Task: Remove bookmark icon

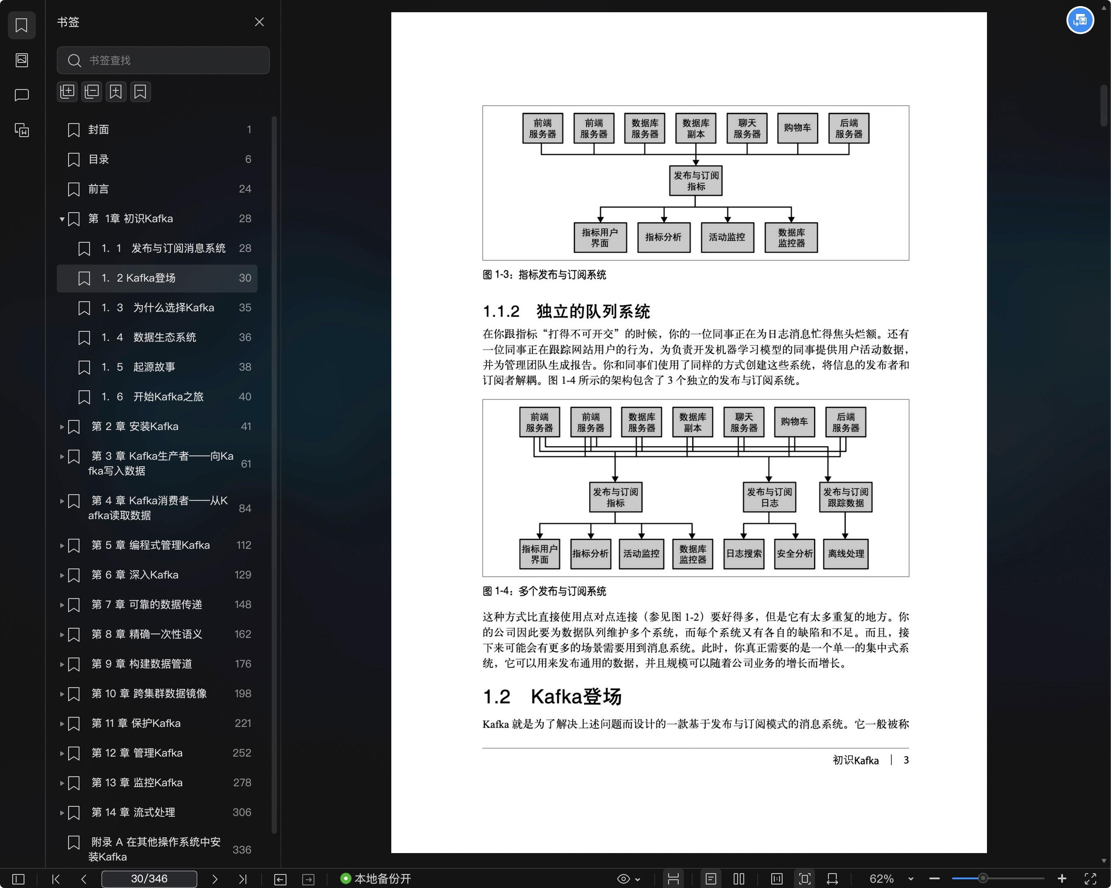Action: [x=140, y=92]
